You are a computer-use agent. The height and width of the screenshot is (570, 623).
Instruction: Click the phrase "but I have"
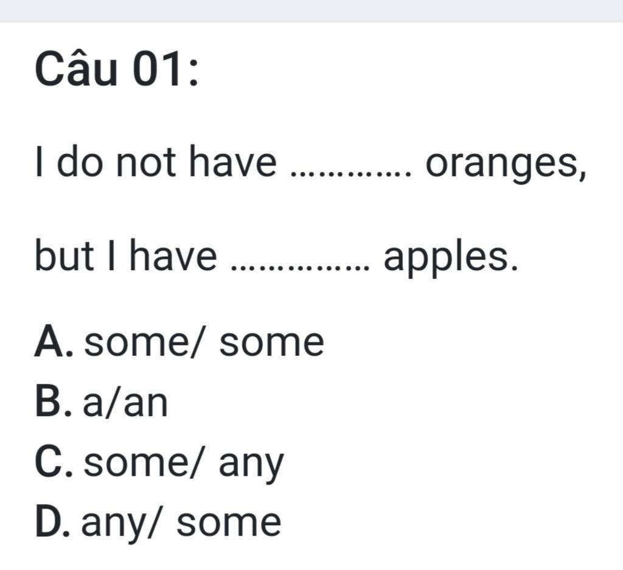125,256
